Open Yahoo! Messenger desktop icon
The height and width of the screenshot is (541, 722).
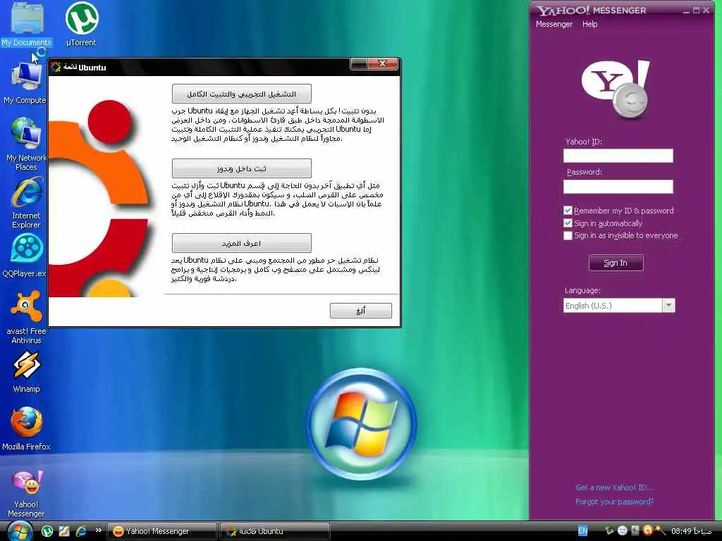pos(26,493)
